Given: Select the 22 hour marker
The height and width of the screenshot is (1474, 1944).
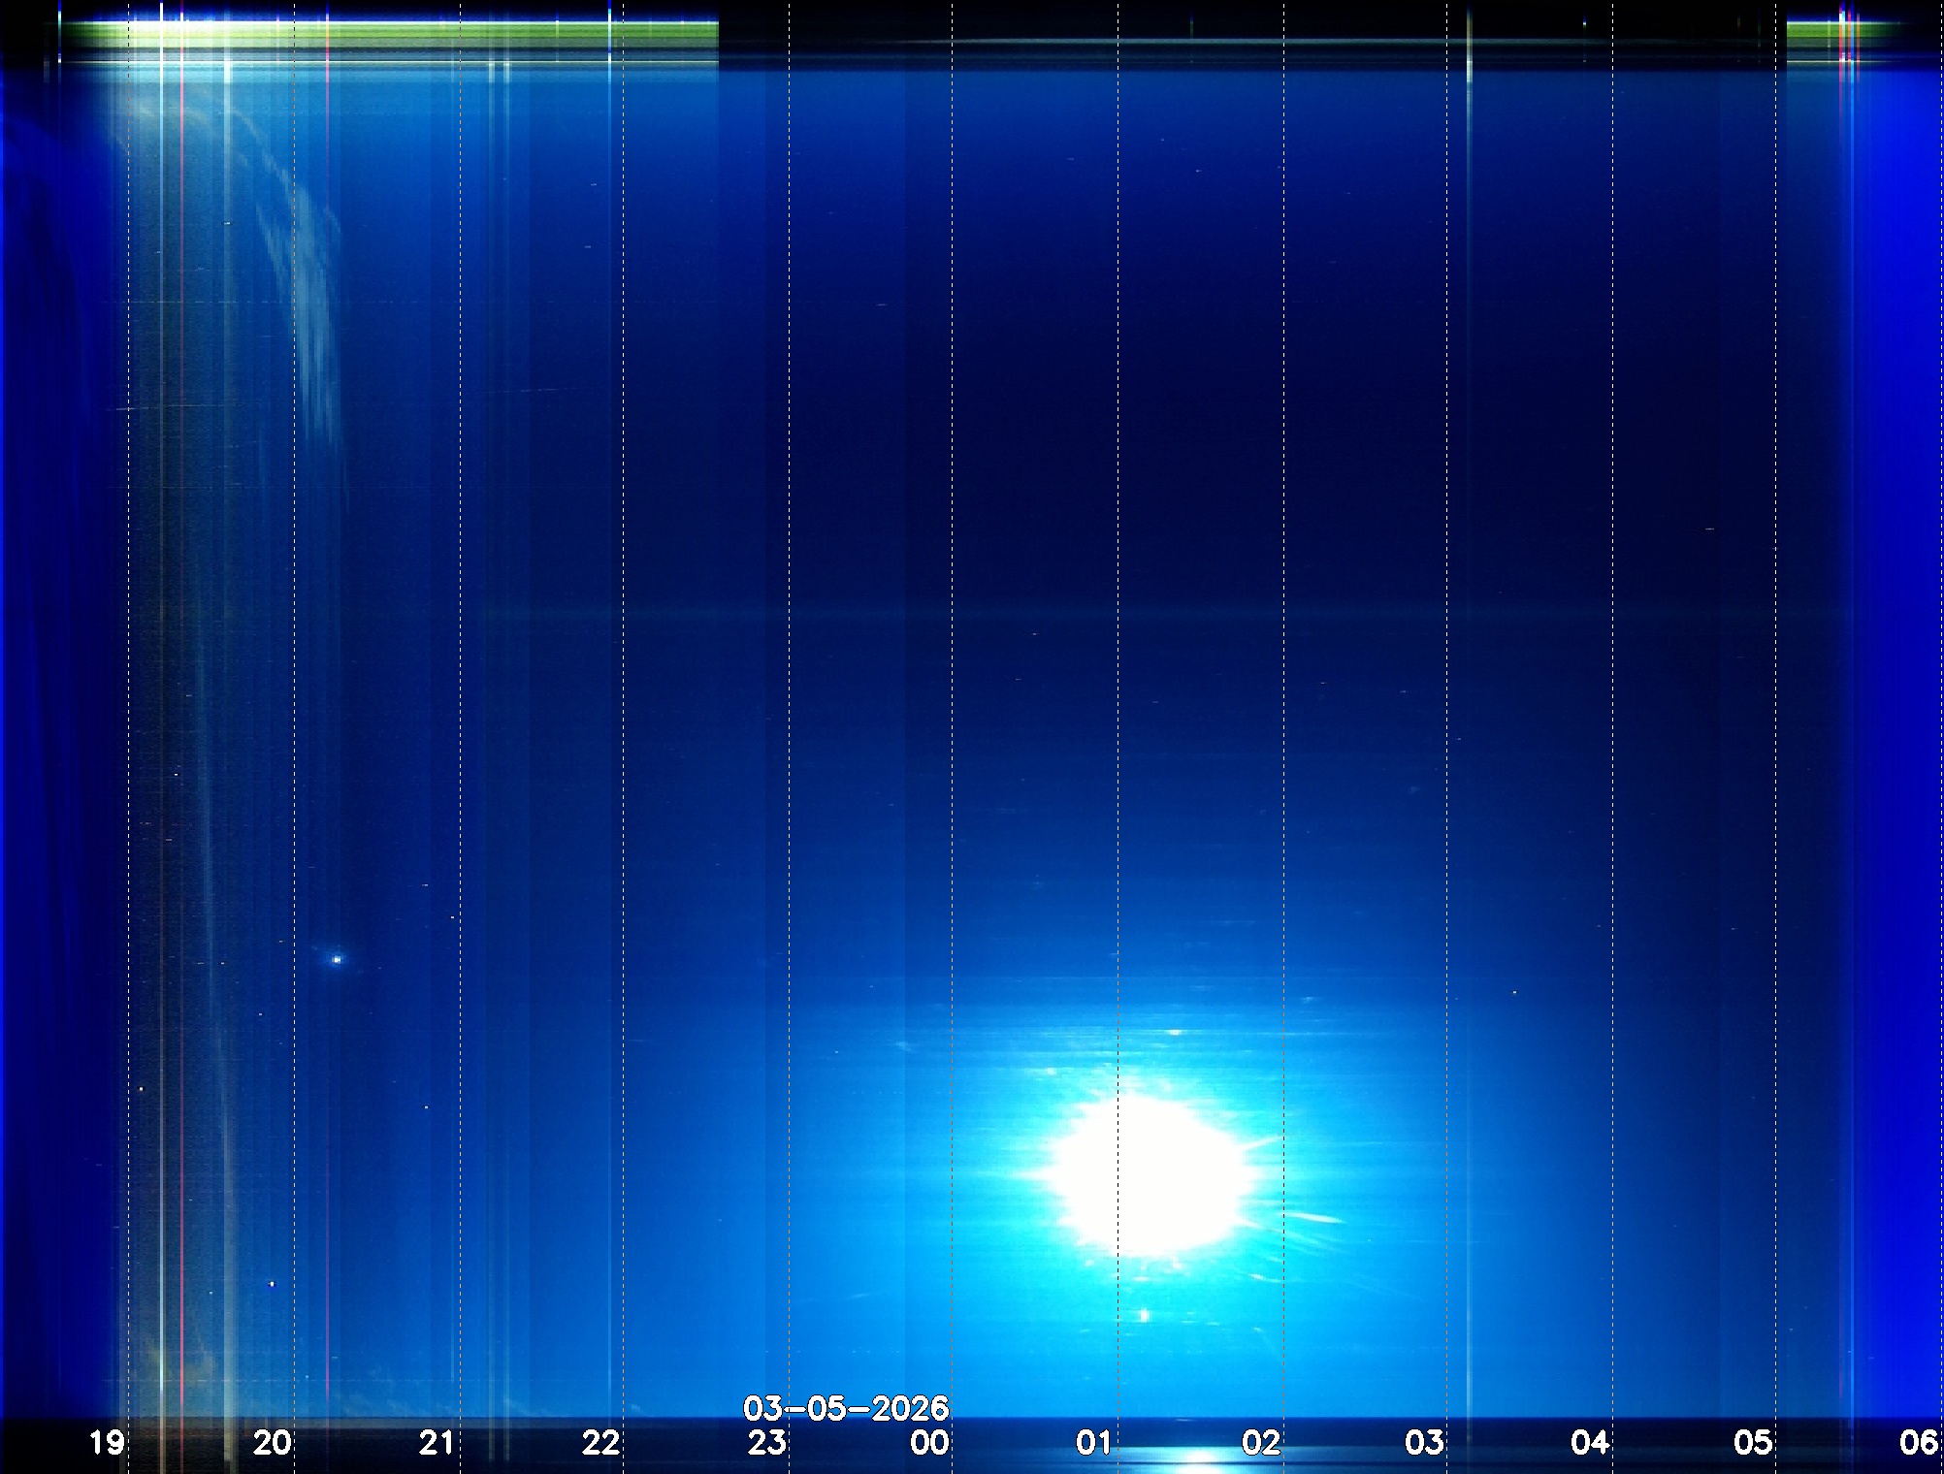Looking at the screenshot, I should point(600,1442).
